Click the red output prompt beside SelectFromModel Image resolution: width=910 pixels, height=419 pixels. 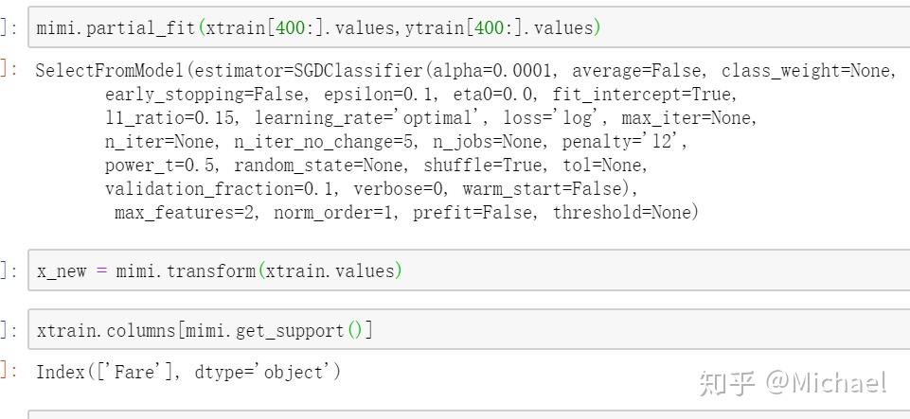click(8, 70)
